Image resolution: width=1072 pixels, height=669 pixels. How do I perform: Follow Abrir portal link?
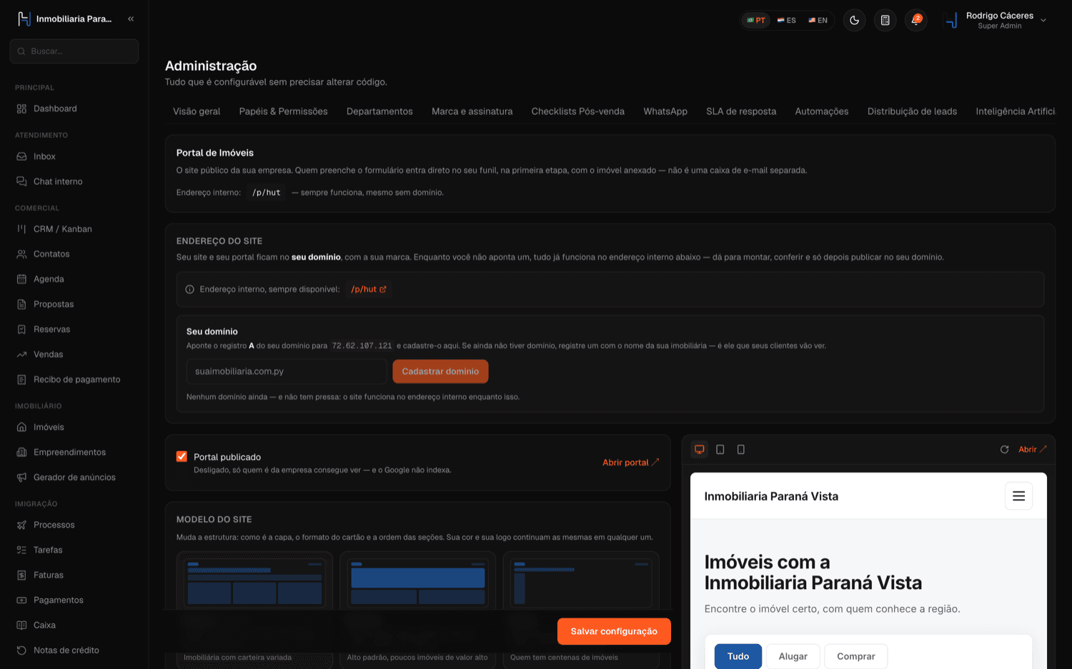[630, 463]
